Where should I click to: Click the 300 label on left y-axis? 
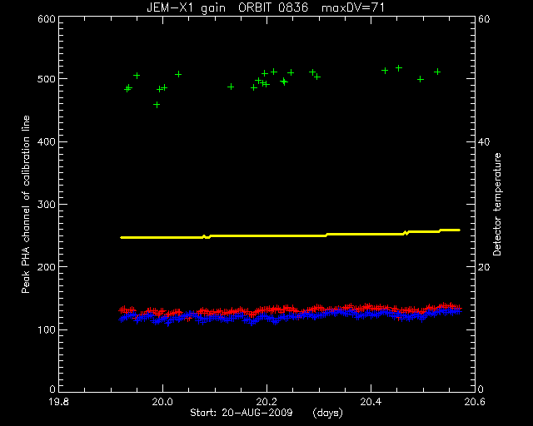click(x=47, y=204)
